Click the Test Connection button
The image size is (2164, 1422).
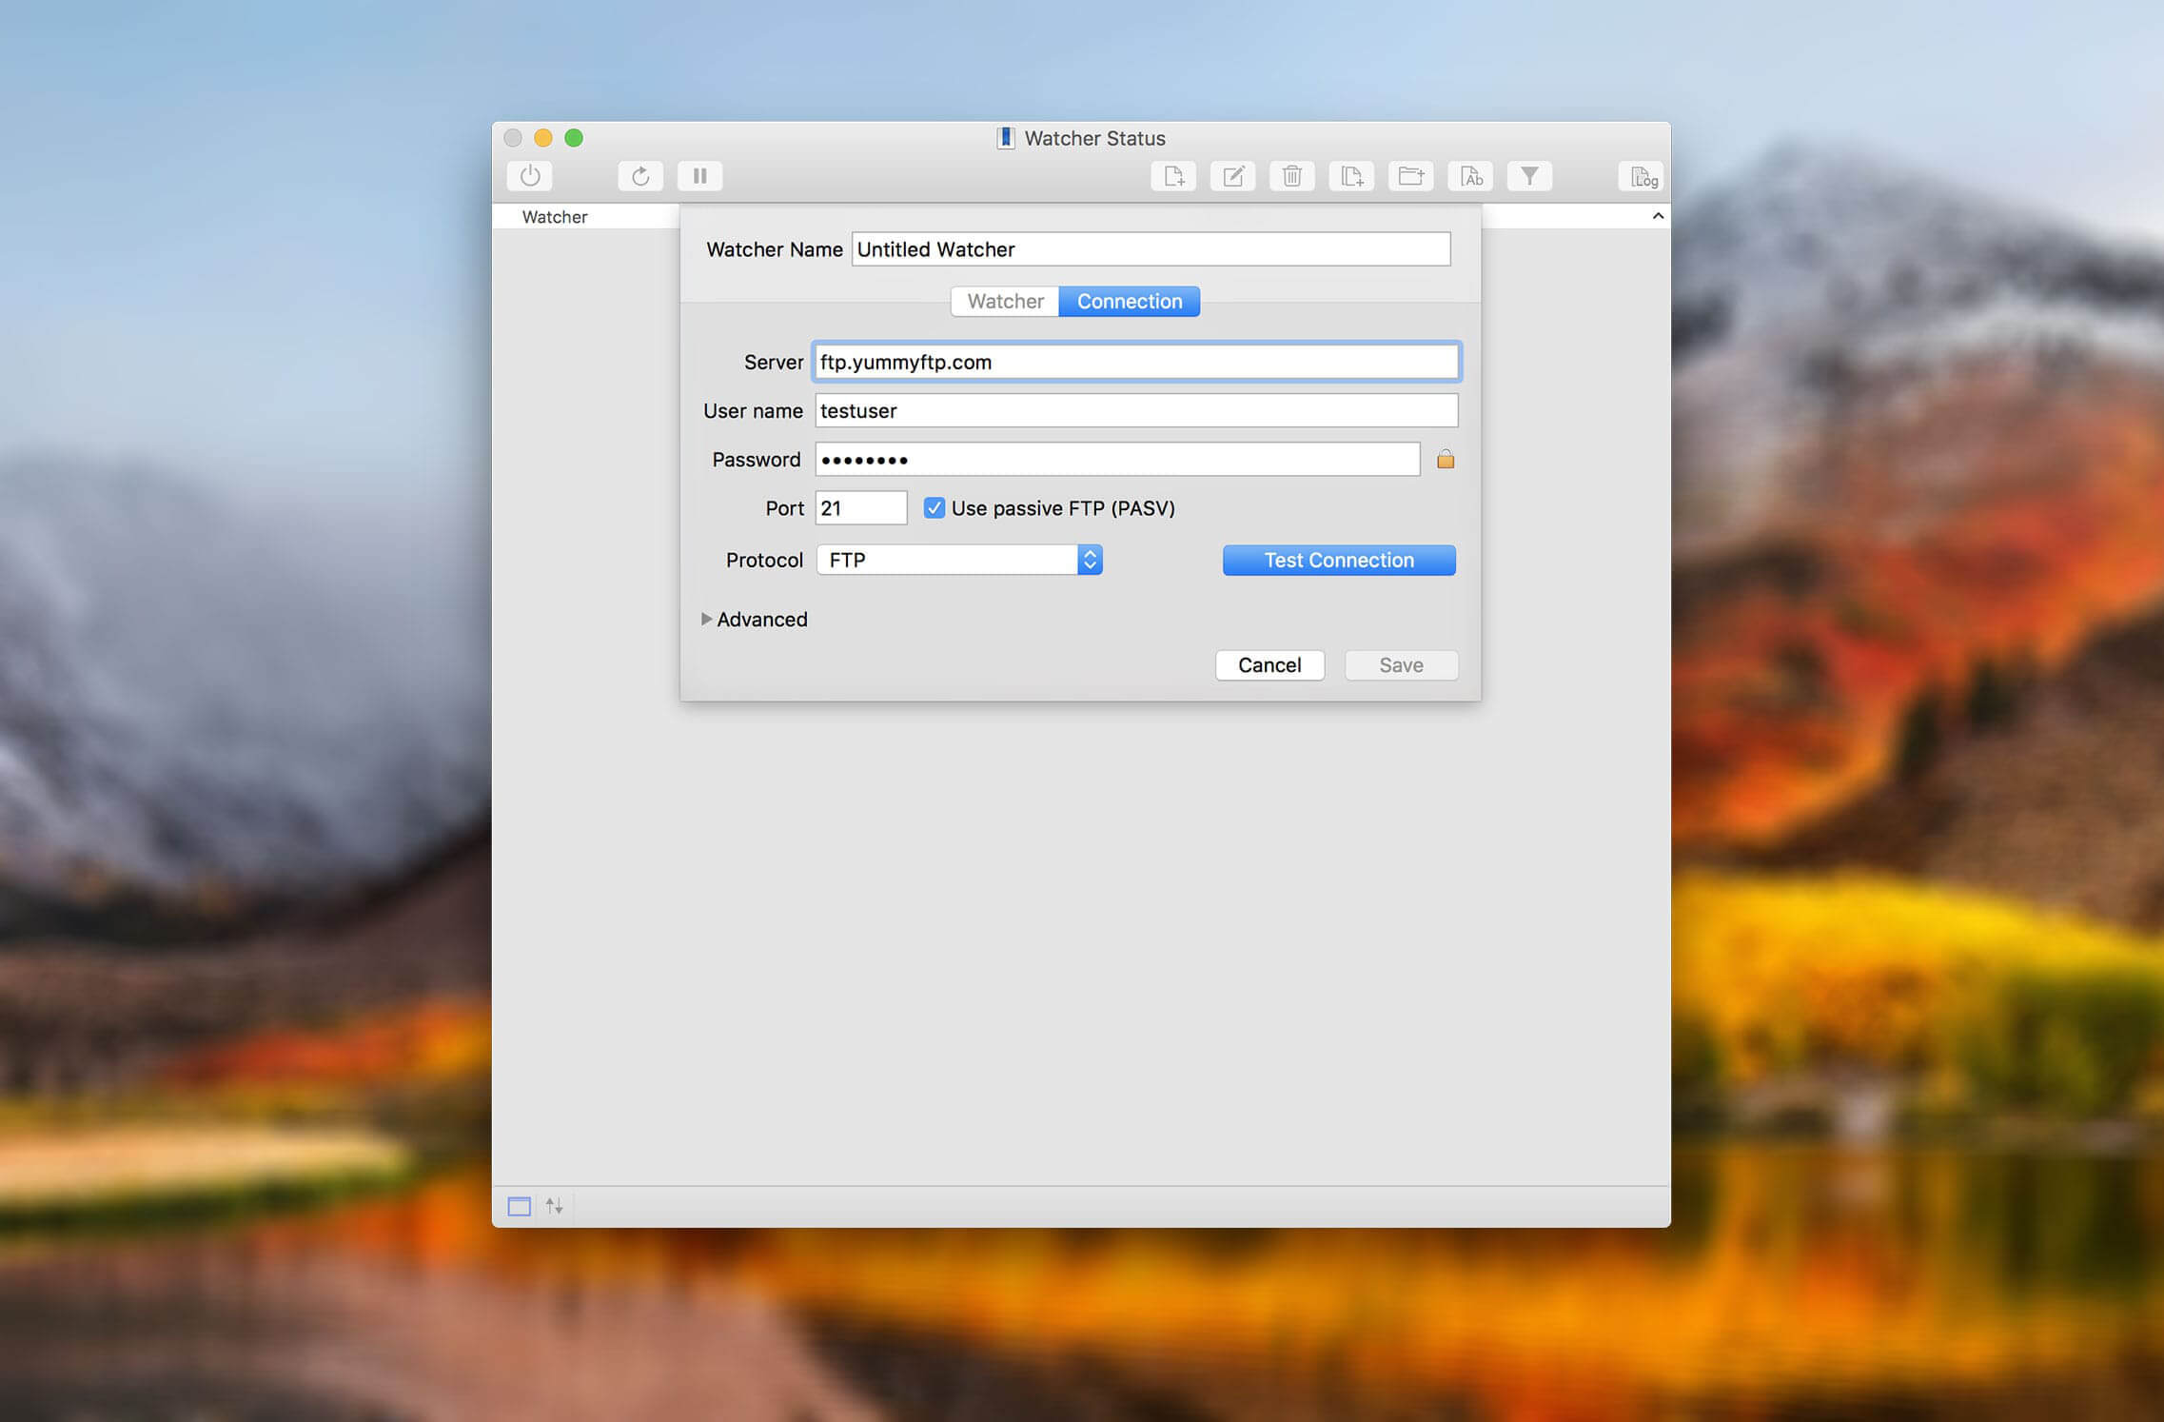[x=1339, y=561]
